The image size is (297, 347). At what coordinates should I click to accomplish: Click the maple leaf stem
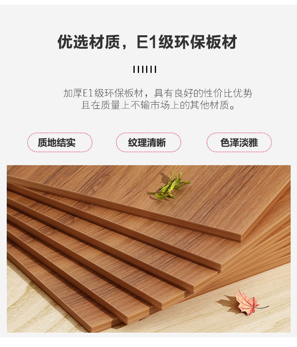[263, 307]
